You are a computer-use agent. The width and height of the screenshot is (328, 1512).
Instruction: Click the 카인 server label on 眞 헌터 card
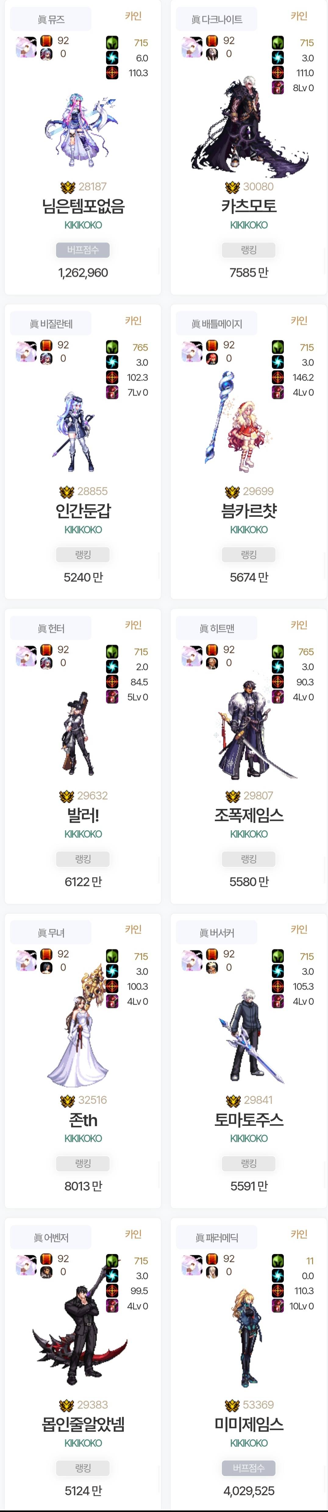click(134, 625)
